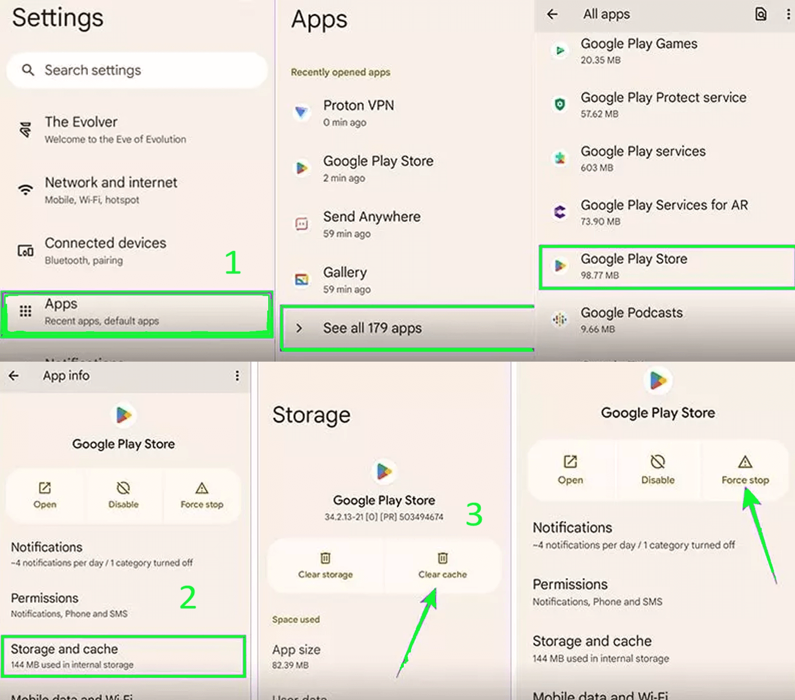Tap Open on the App info screen
This screenshot has width=795, height=700.
45,495
